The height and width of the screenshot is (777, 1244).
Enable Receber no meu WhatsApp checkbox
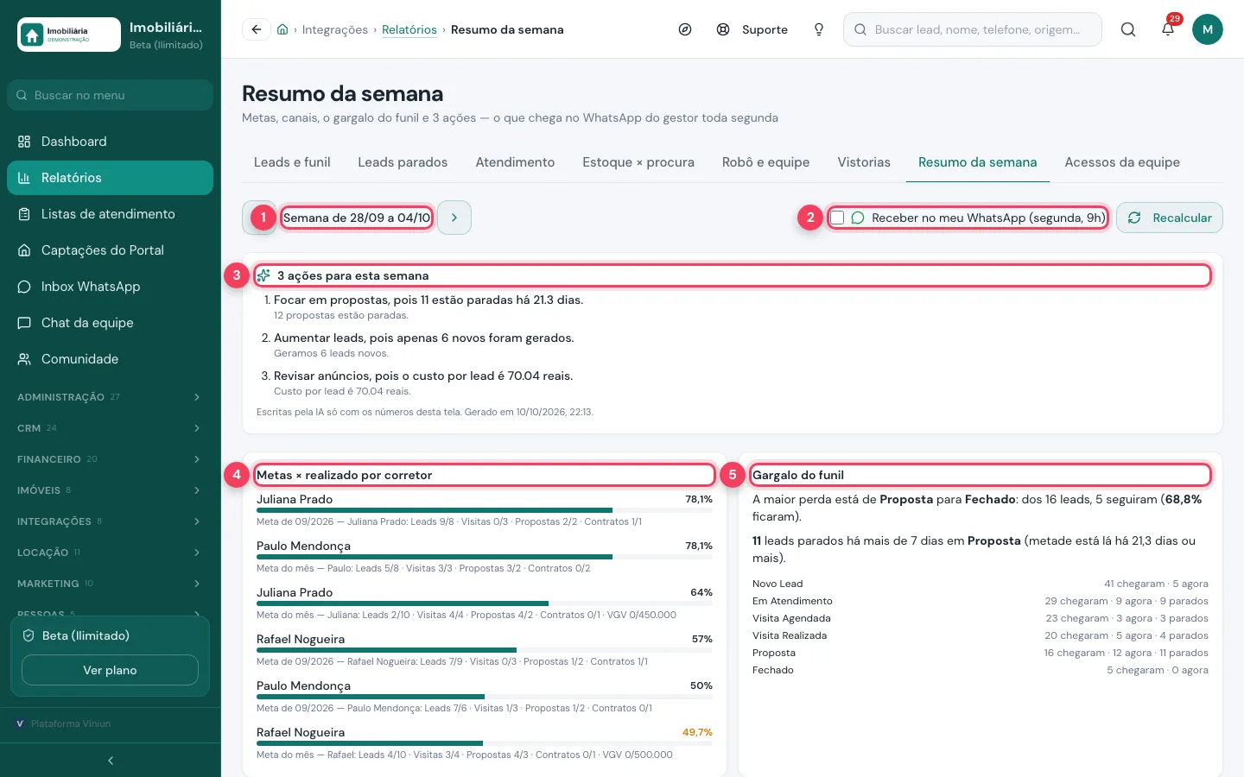tap(837, 218)
